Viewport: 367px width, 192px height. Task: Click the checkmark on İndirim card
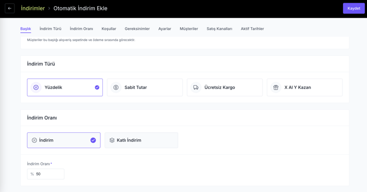pyautogui.click(x=93, y=140)
